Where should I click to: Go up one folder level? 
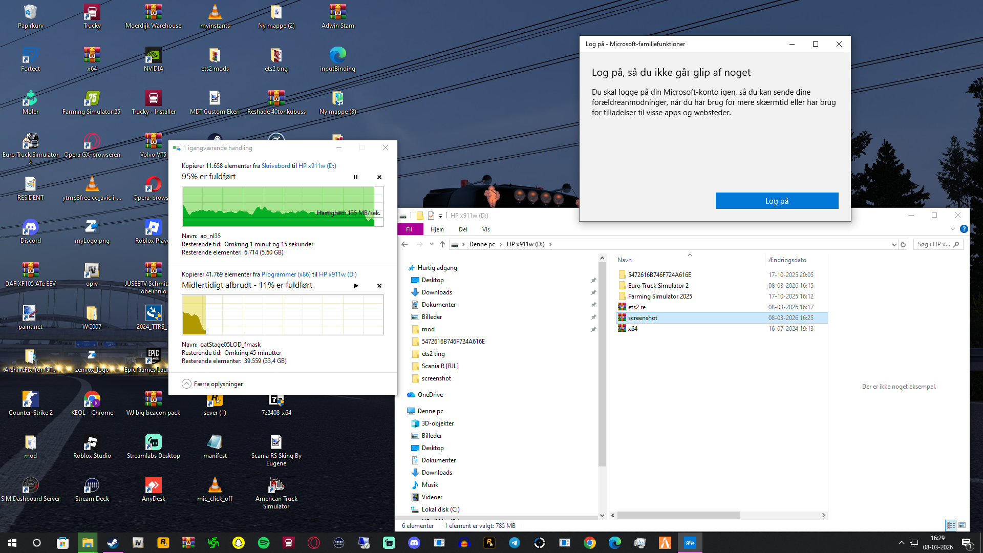tap(442, 244)
